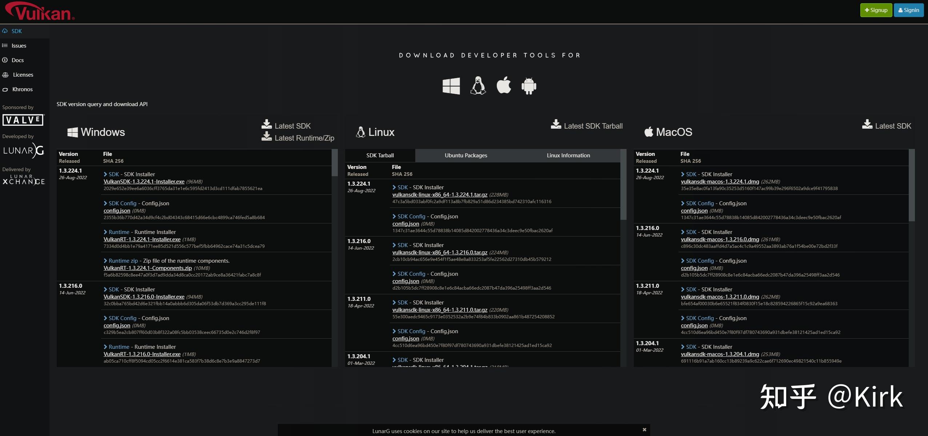This screenshot has height=436, width=928.
Task: Download Latest SDK for MacOS
Action: pos(887,125)
